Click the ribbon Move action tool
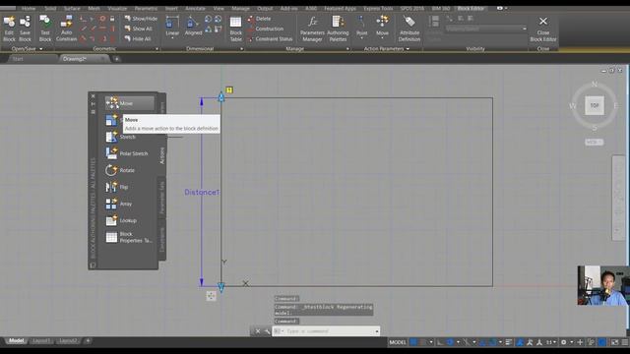The image size is (630, 354). coord(382,26)
